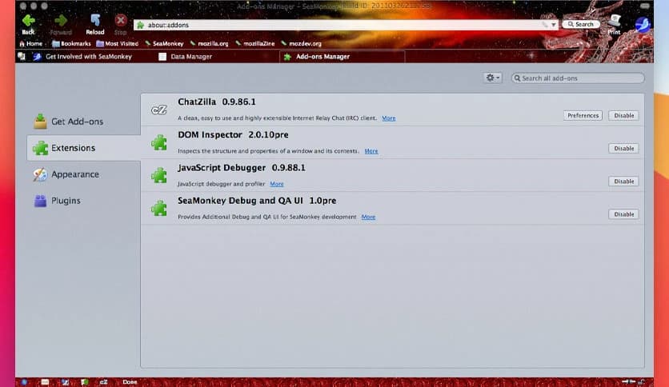Open Home from the bookmarks toolbar
The image size is (669, 387).
[30, 43]
